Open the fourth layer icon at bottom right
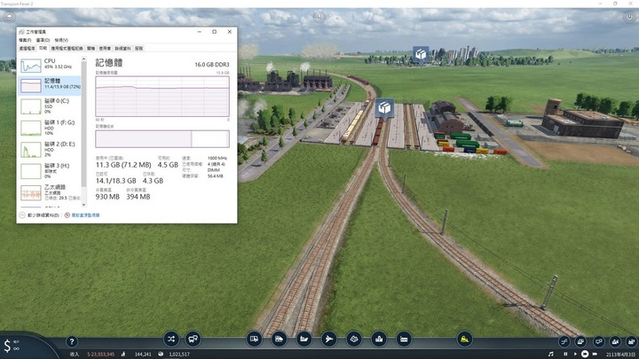This screenshot has height=359, width=639. tap(615, 341)
